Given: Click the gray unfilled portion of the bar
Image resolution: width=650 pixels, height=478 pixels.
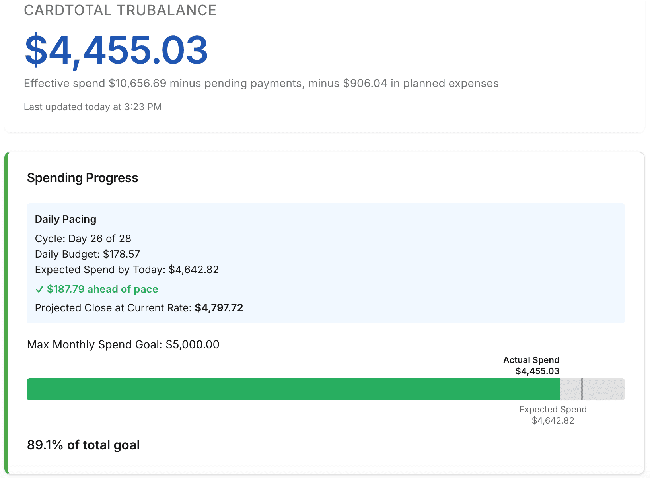Looking at the screenshot, I should (x=605, y=389).
